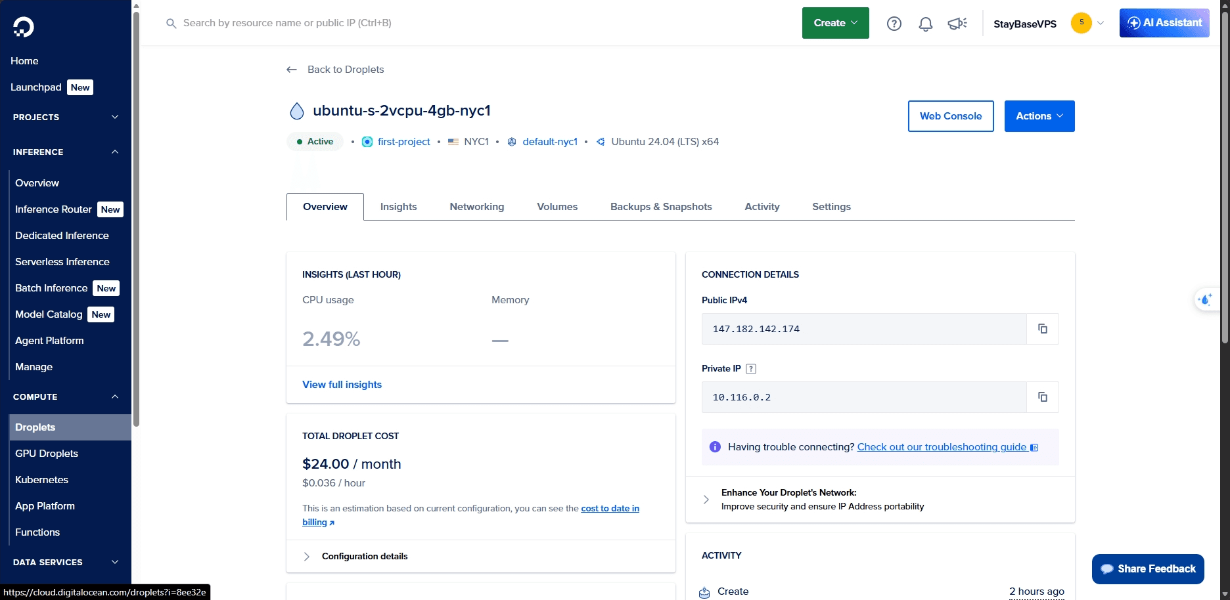Switch to the Networking tab
Screen dimensions: 1230x600
(x=477, y=207)
